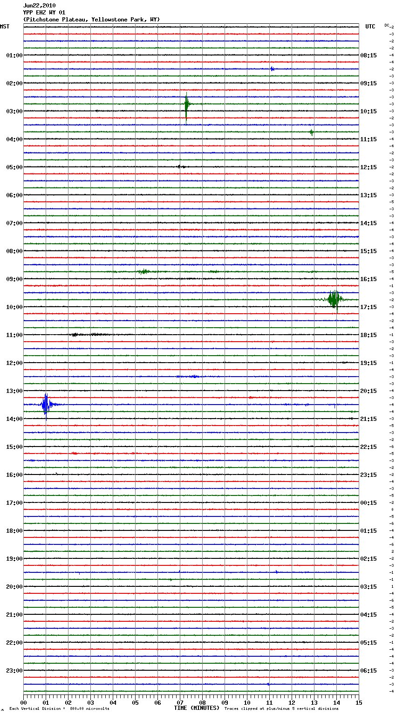
Task: Click the Pitchstone Plateau location text
Action: [91, 20]
